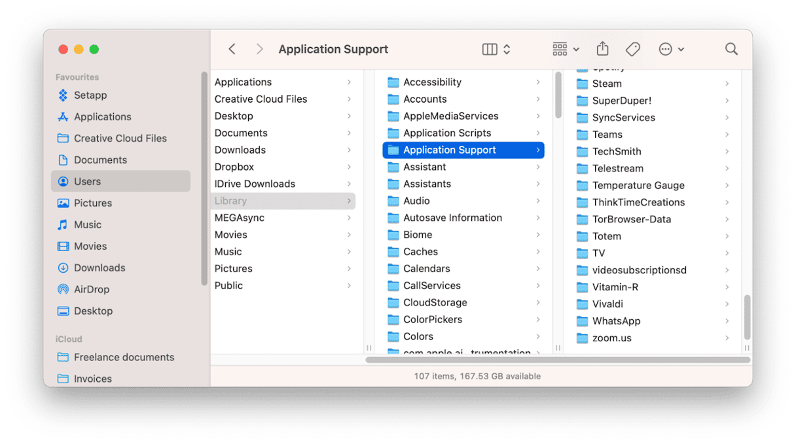
Task: Expand the Dropbox row chevron
Action: [349, 167]
